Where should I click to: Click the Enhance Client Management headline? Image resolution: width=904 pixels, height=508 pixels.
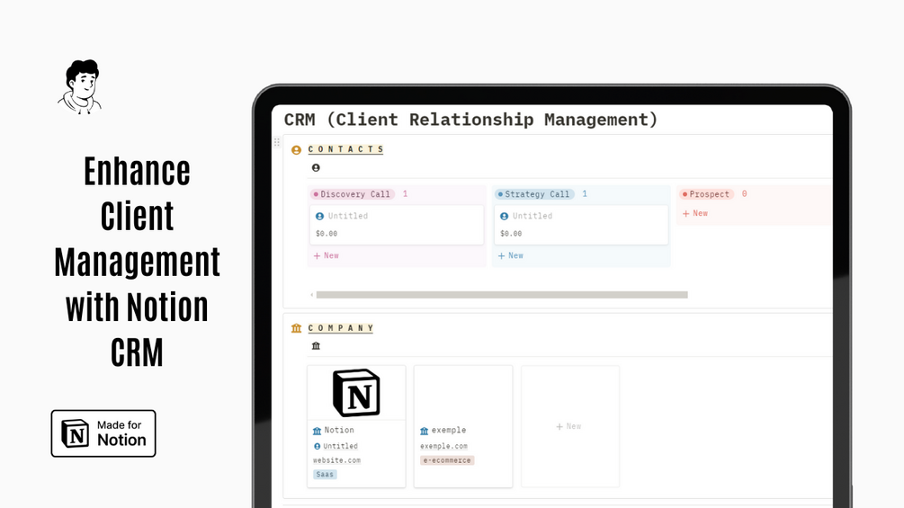[138, 261]
